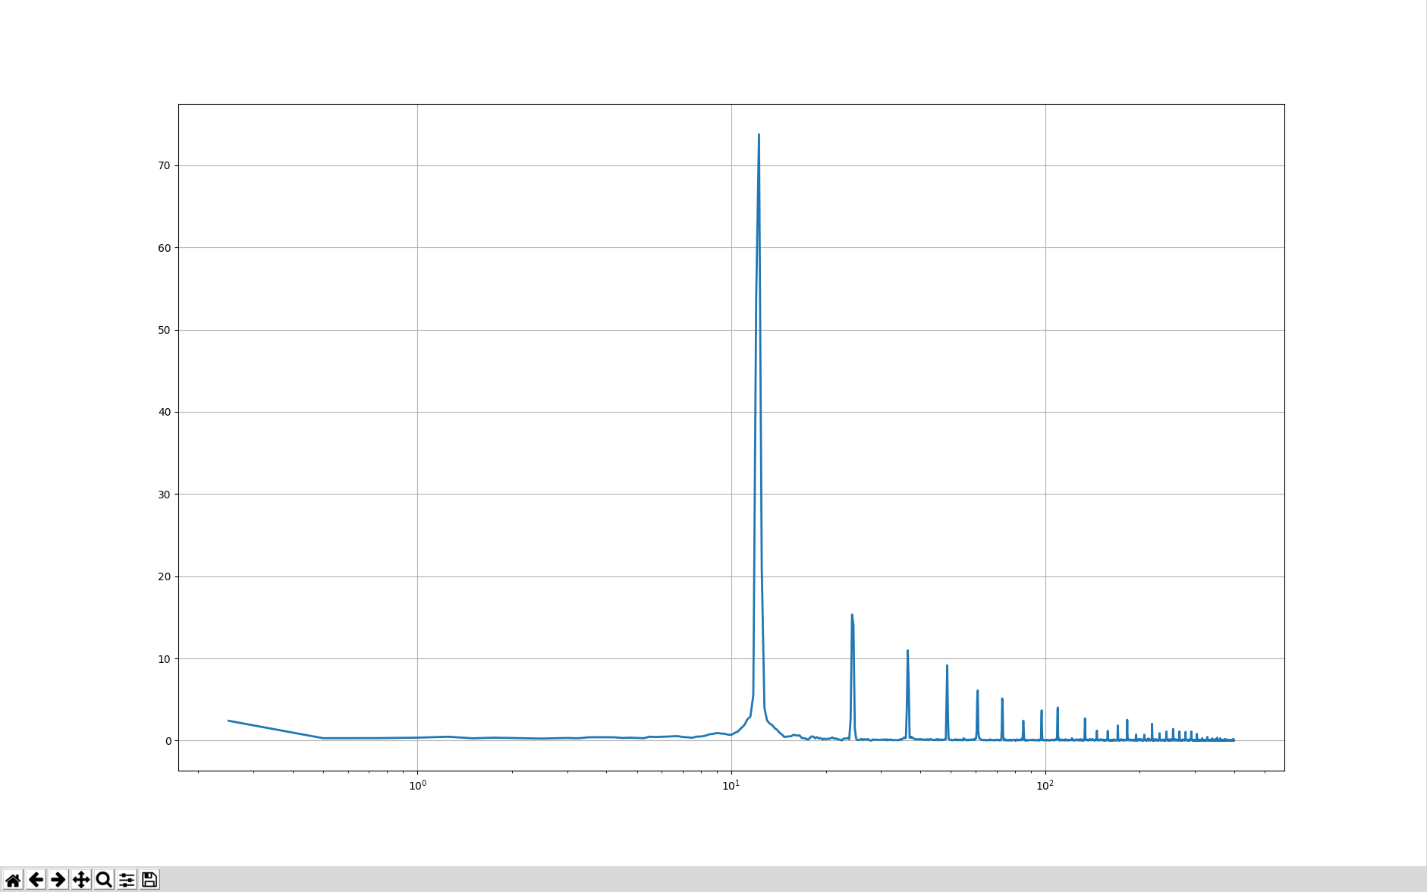Screen dimensions: 1427x892
Task: Reset the plot to the original view with Home
Action: tap(13, 880)
